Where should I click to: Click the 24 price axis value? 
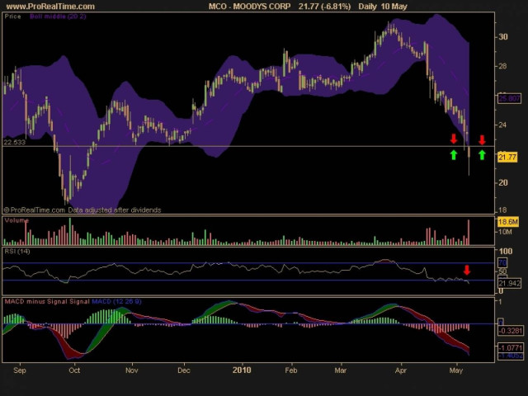tap(502, 125)
